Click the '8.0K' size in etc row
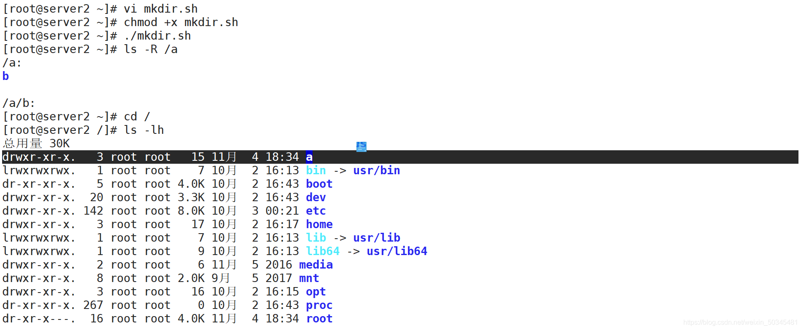This screenshot has width=801, height=330. pyautogui.click(x=191, y=211)
